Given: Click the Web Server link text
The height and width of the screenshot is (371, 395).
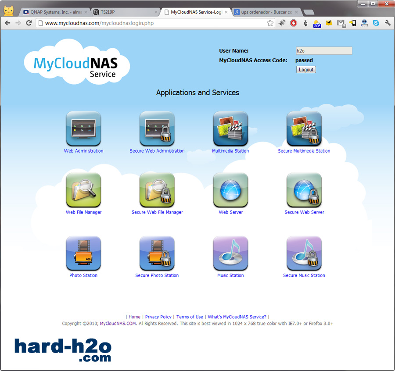Looking at the screenshot, I should coord(231,212).
